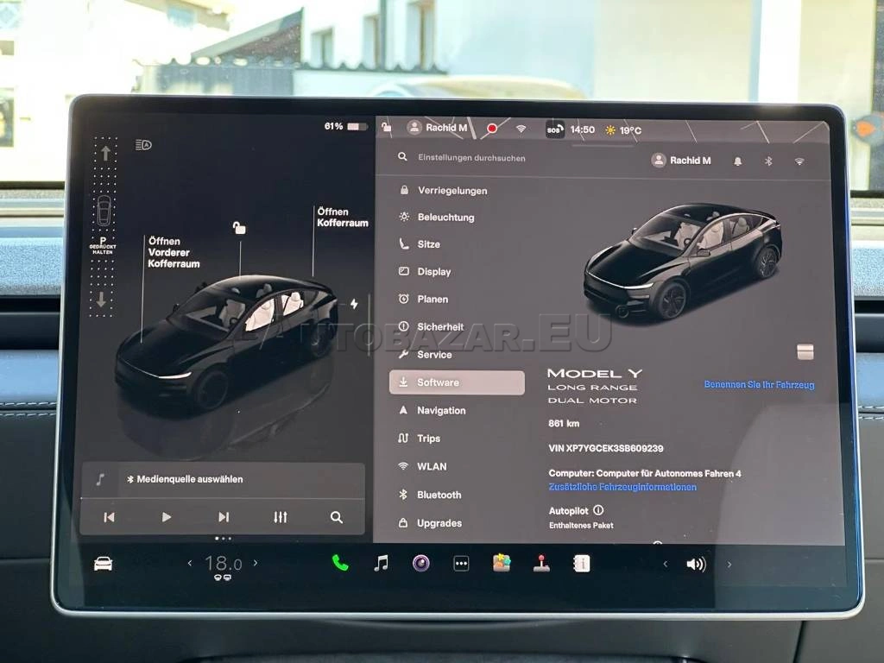This screenshot has width=884, height=663.
Task: Increase temperature with the right arrow
Action: coord(256,563)
